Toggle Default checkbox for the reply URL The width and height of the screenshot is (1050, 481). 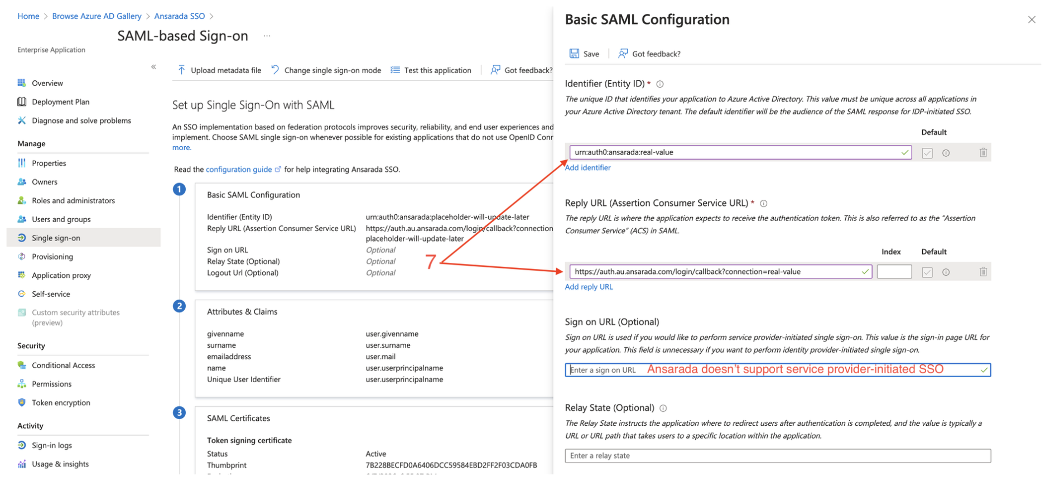coord(927,272)
